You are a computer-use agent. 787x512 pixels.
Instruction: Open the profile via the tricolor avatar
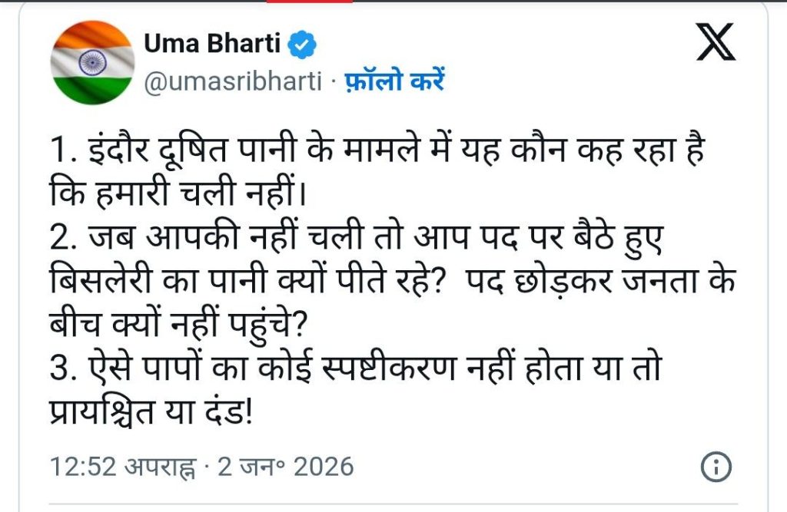[x=93, y=61]
